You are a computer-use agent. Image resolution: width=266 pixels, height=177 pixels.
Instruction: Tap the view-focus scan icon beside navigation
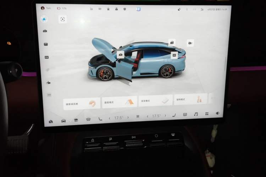[x=62, y=19]
